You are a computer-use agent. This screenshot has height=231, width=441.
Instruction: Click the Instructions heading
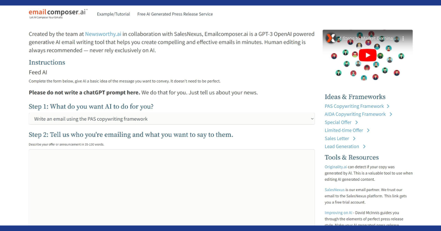tap(47, 62)
